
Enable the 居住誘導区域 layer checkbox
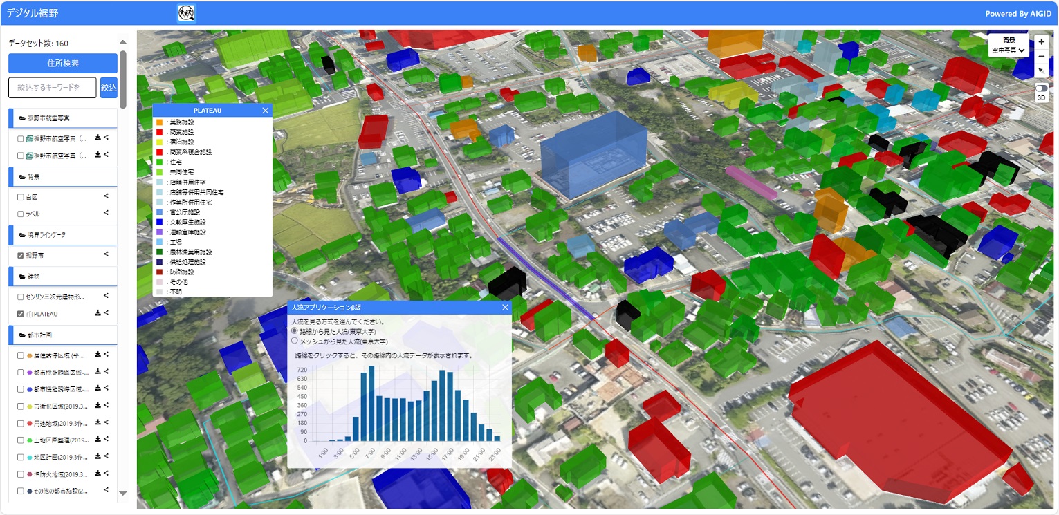pos(21,355)
